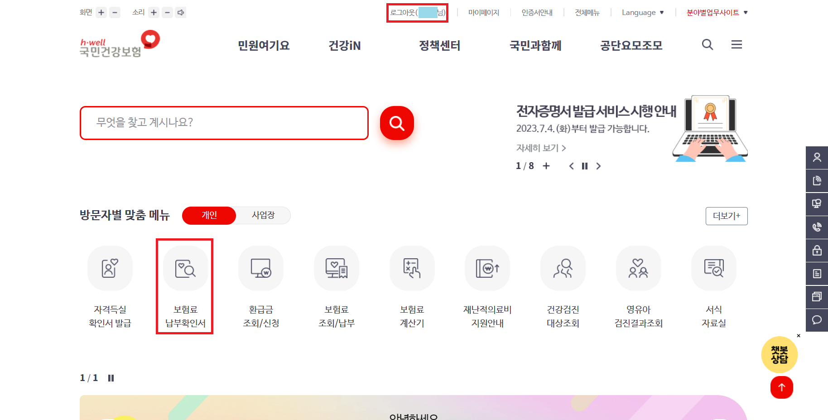Image resolution: width=828 pixels, height=420 pixels.
Task: Focus the 무엇을 찾고 계시나요 search field
Action: (224, 123)
